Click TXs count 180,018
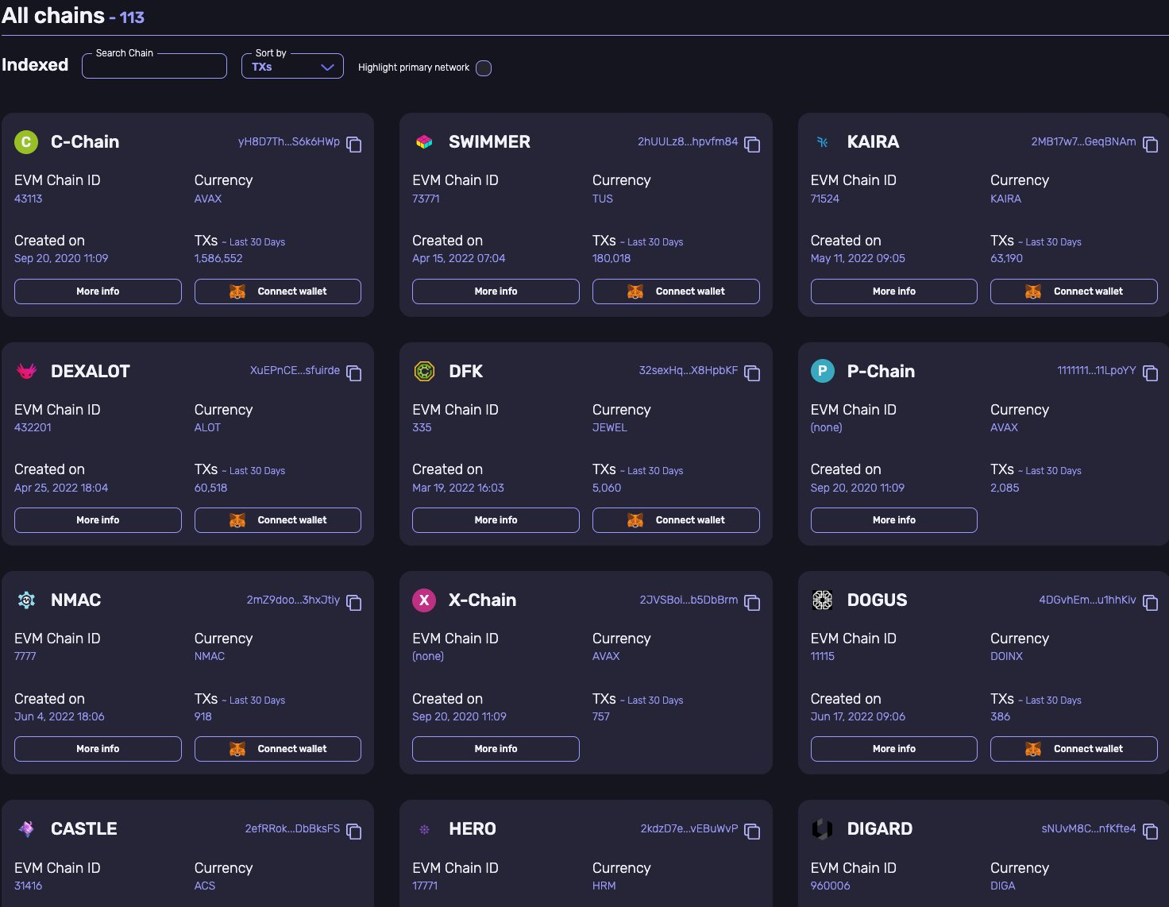The height and width of the screenshot is (907, 1169). [612, 258]
